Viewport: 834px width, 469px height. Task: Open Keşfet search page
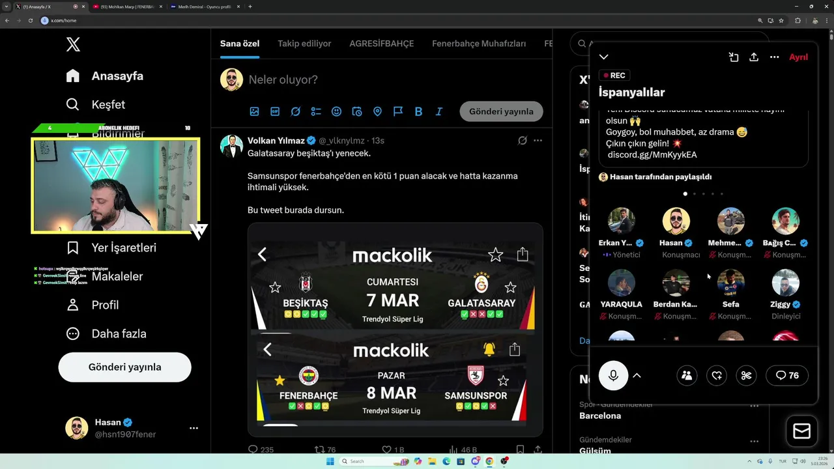[95, 104]
